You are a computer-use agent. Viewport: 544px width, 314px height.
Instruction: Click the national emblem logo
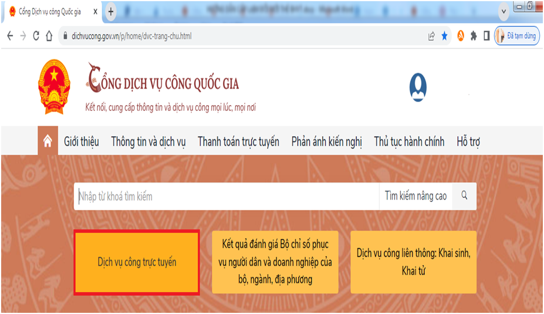tap(54, 86)
